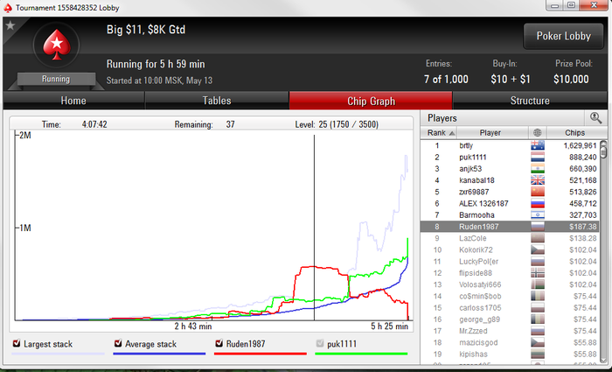Click the flag next to co$min$bob

pos(538,296)
